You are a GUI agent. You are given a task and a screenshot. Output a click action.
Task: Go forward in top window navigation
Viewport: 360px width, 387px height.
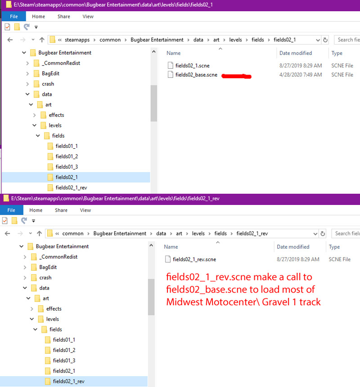22,40
